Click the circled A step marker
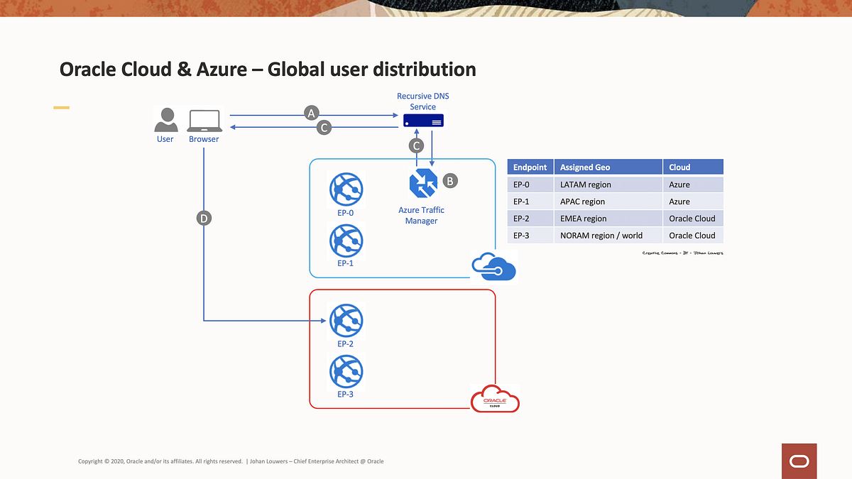This screenshot has height=479, width=852. pyautogui.click(x=310, y=112)
